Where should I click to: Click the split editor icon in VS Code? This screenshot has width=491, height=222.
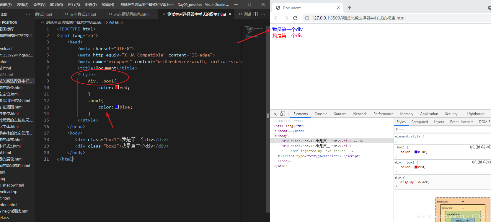coord(256,14)
